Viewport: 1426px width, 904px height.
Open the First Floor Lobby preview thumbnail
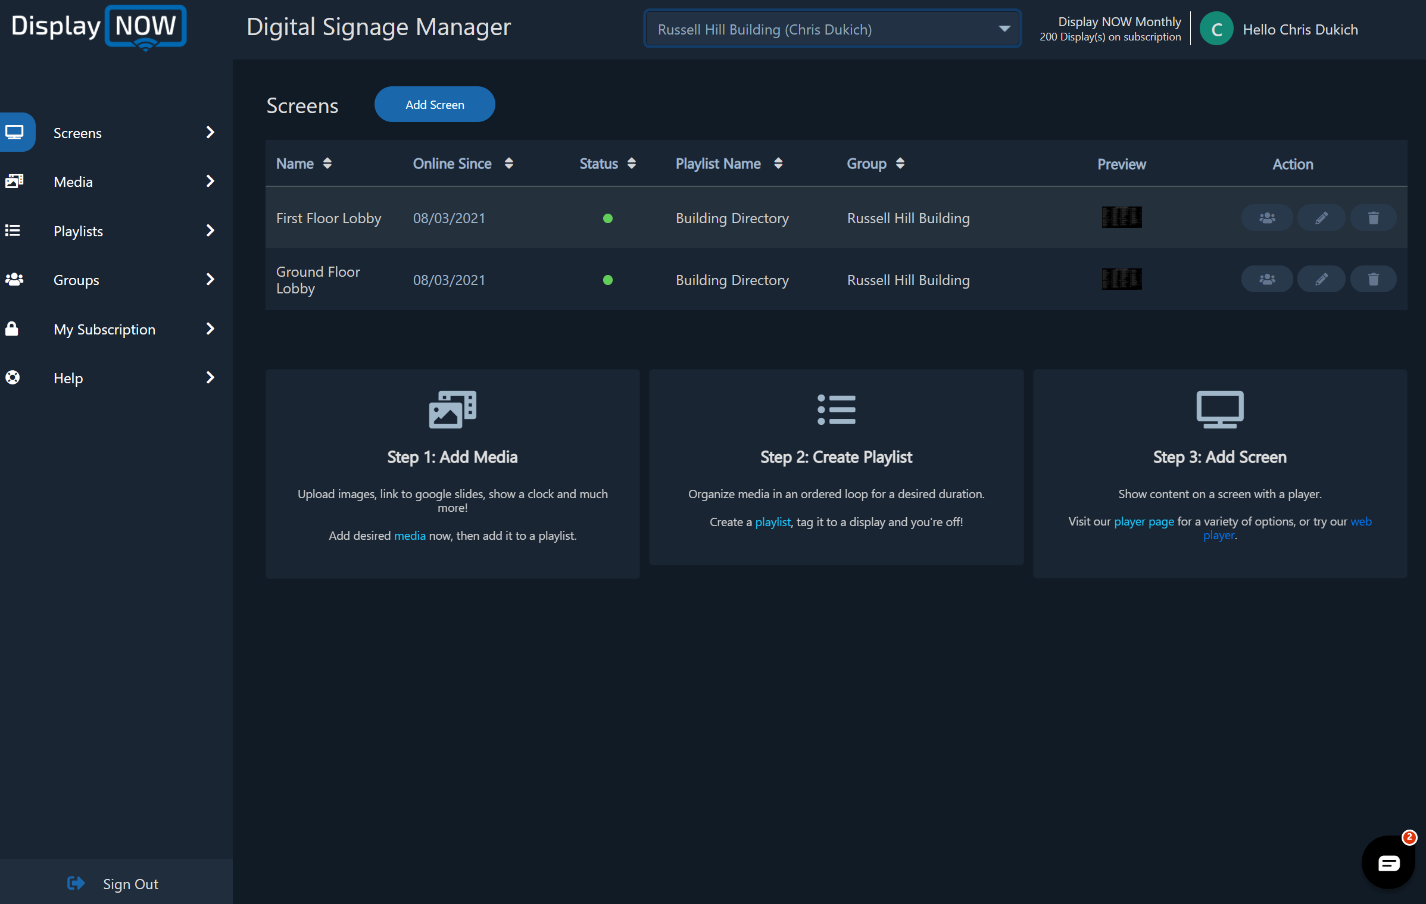click(1121, 218)
